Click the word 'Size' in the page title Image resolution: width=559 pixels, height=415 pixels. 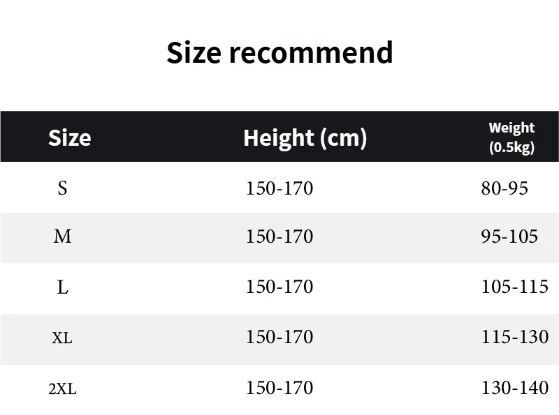click(x=194, y=53)
